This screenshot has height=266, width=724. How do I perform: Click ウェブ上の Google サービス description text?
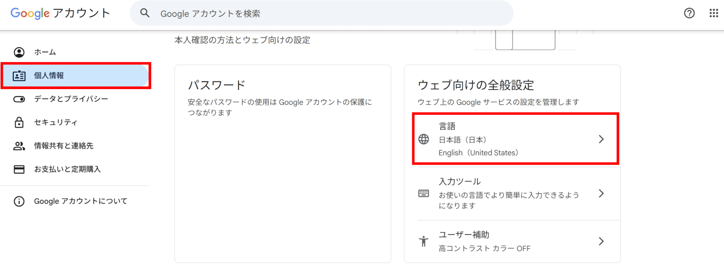click(498, 102)
